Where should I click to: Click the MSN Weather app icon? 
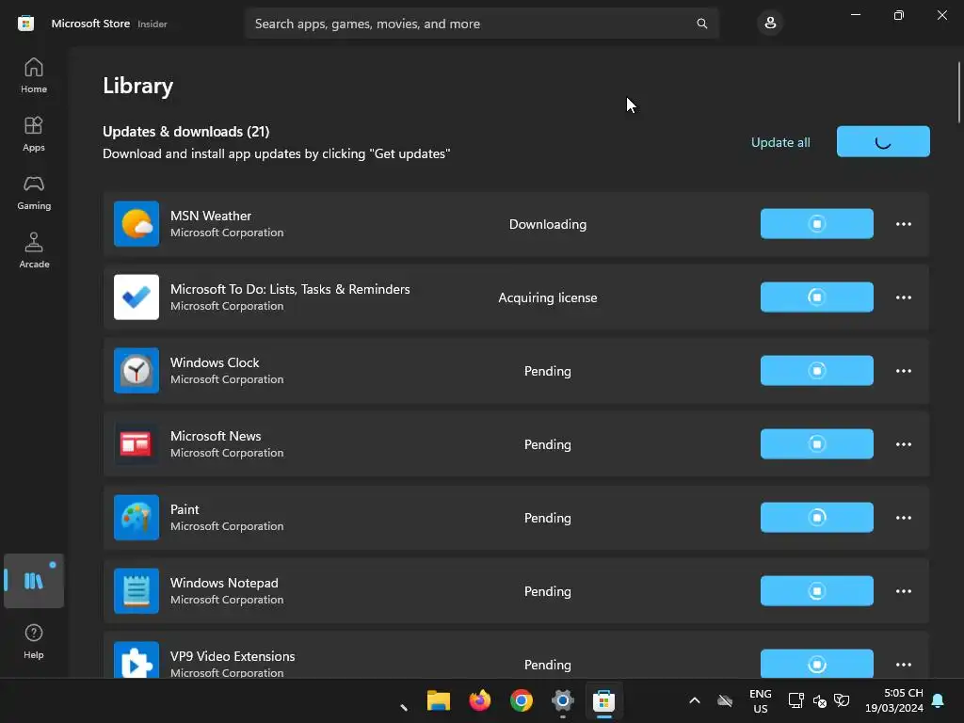click(x=137, y=224)
